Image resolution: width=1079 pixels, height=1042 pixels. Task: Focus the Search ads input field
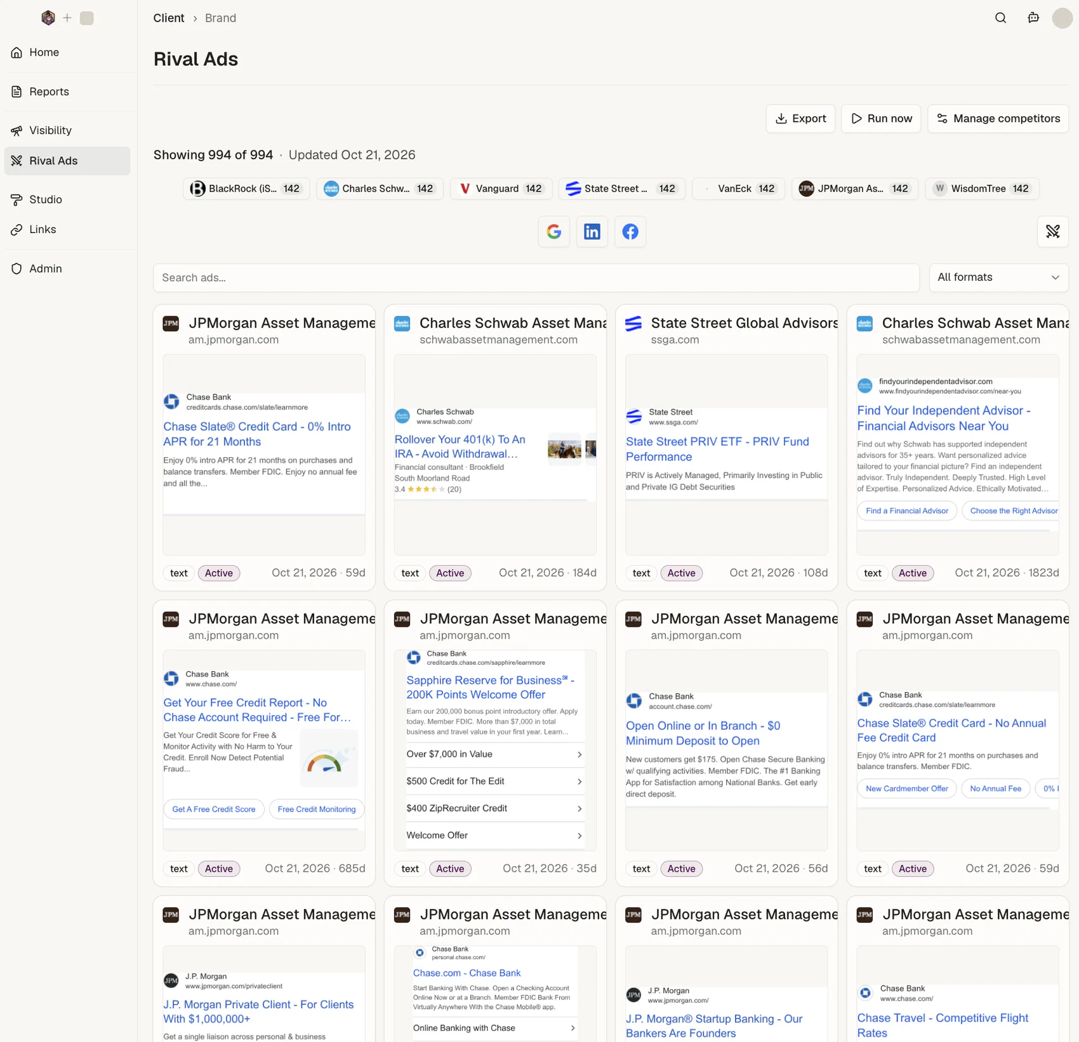[536, 277]
